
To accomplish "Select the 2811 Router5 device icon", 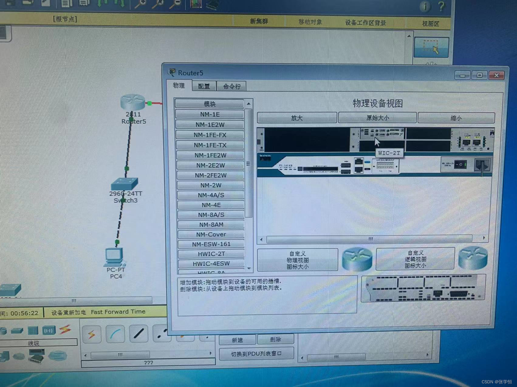I will [x=133, y=102].
